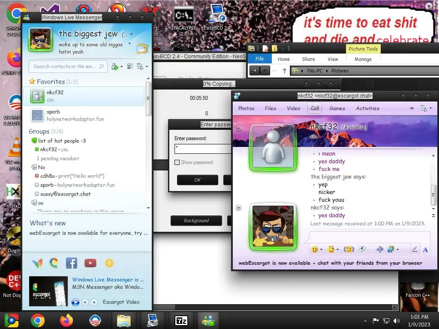Open the mail inbox icon in Messenger
The height and width of the screenshot is (329, 439).
click(x=142, y=48)
